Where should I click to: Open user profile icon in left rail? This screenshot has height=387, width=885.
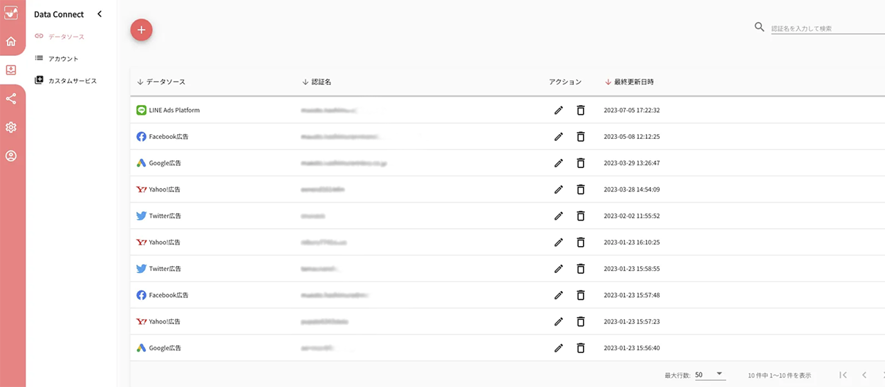tap(11, 156)
